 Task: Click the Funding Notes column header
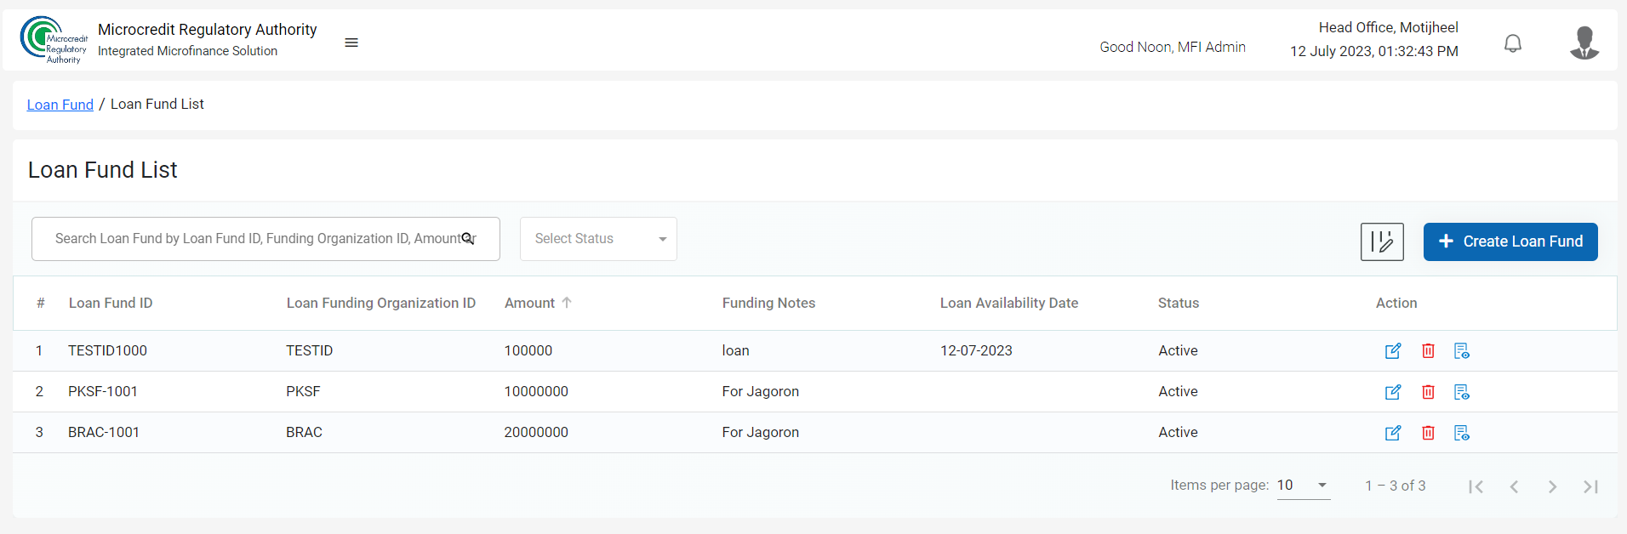tap(768, 303)
